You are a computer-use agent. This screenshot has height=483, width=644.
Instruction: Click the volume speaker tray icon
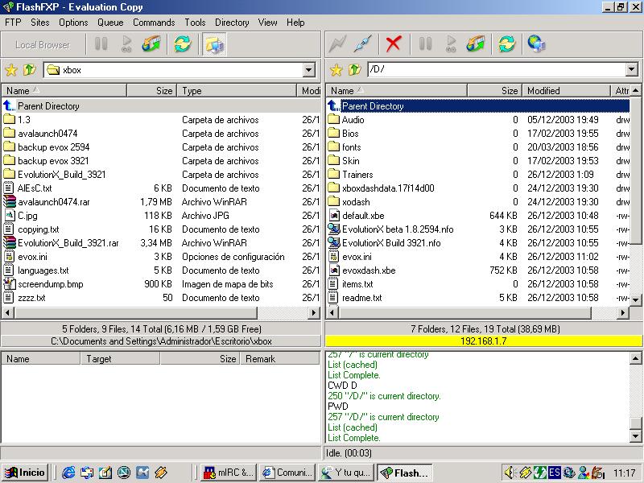tap(509, 473)
